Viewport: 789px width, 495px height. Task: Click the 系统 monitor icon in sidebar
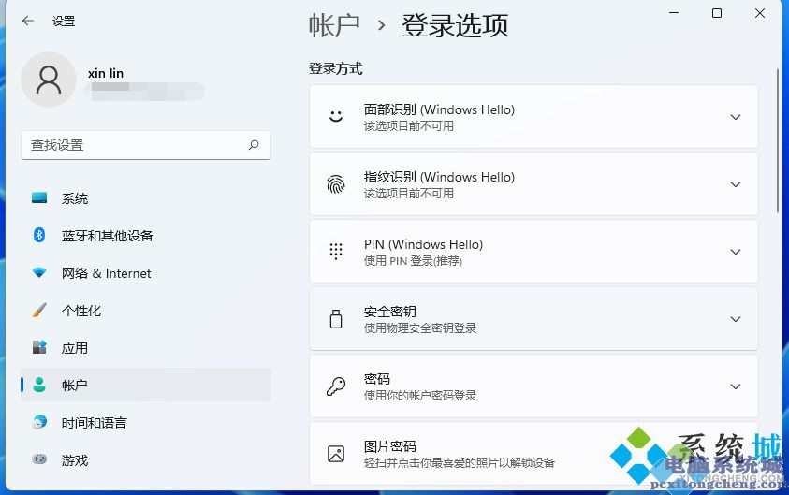coord(39,197)
